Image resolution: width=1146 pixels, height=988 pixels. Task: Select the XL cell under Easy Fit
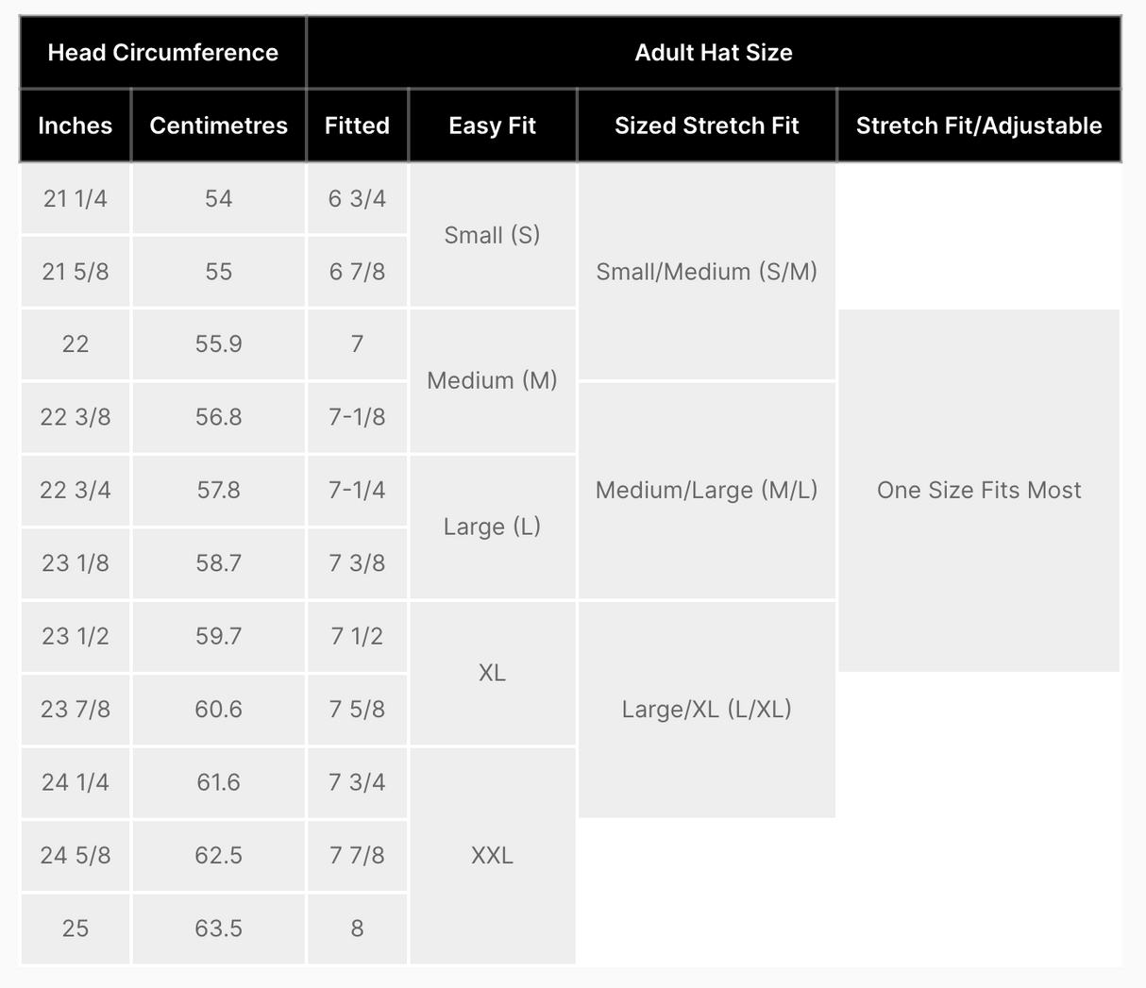pos(492,673)
